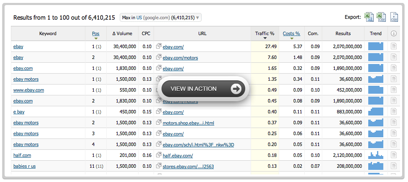Click the Results column header

click(343, 33)
